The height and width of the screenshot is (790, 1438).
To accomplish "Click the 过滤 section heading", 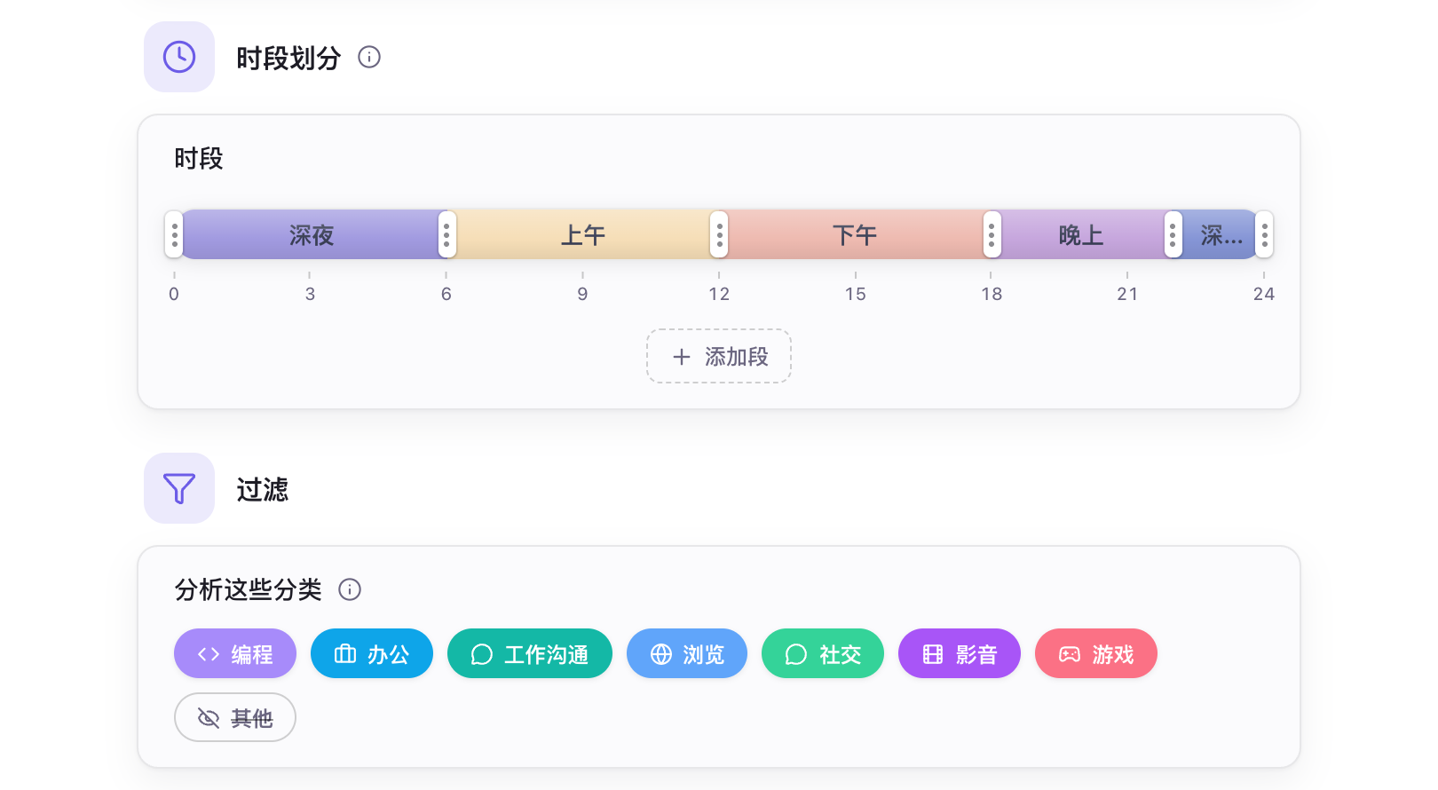I will pyautogui.click(x=263, y=489).
